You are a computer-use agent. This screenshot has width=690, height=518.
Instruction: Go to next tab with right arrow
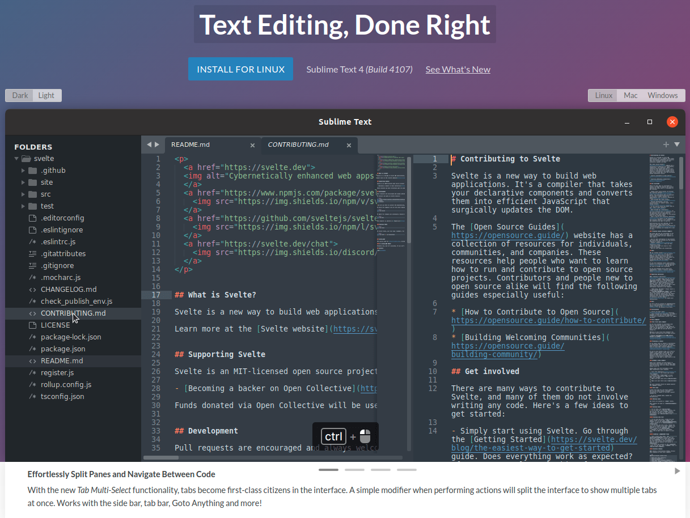(x=157, y=145)
